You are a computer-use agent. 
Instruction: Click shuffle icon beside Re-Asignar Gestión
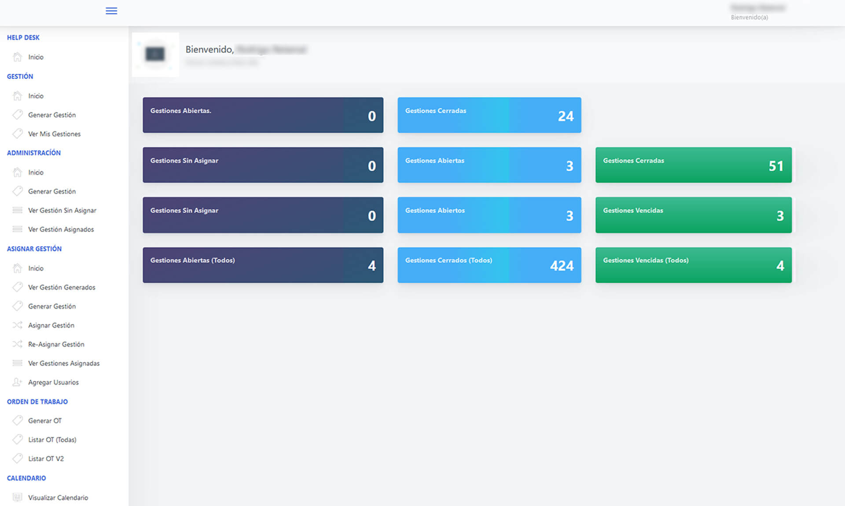(x=18, y=344)
